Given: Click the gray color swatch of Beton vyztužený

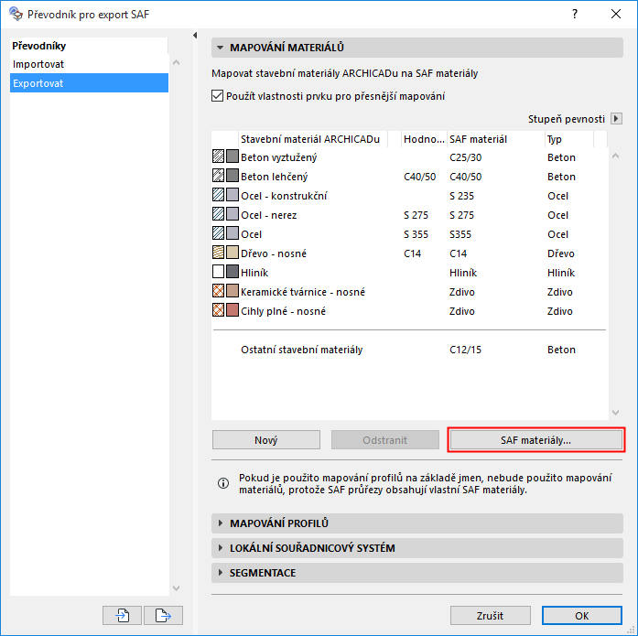Looking at the screenshot, I should point(232,156).
